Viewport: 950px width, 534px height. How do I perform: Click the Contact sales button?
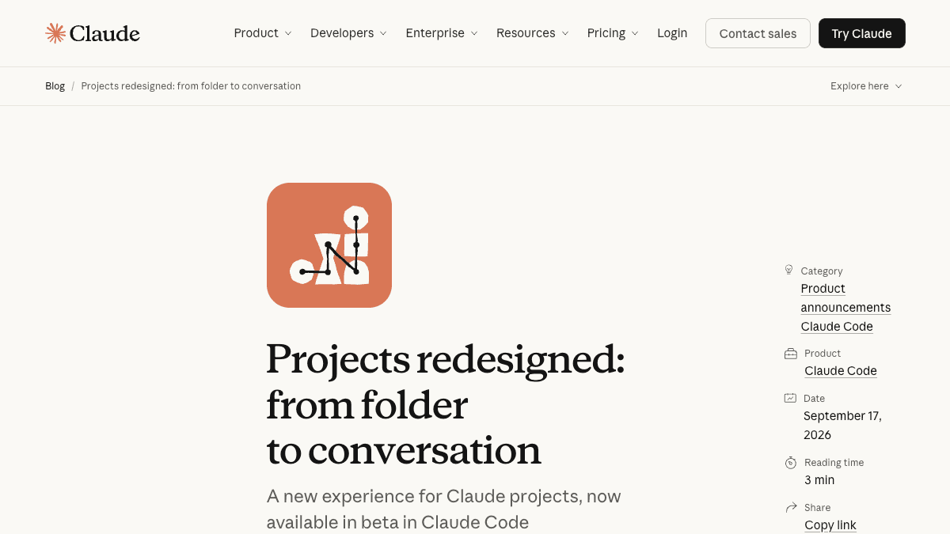point(758,33)
